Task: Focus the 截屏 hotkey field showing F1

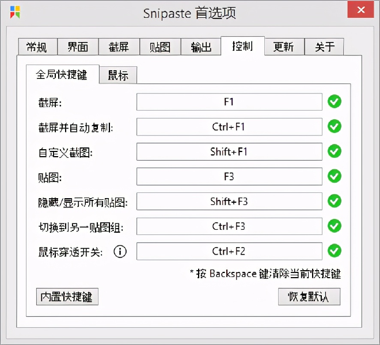Action: (x=229, y=102)
